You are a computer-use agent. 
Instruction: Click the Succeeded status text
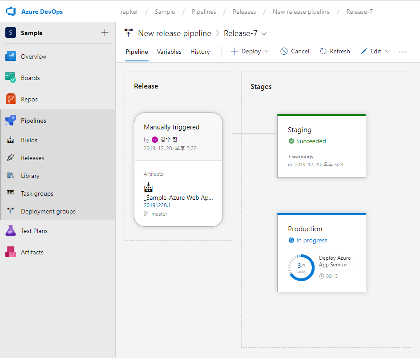point(311,141)
